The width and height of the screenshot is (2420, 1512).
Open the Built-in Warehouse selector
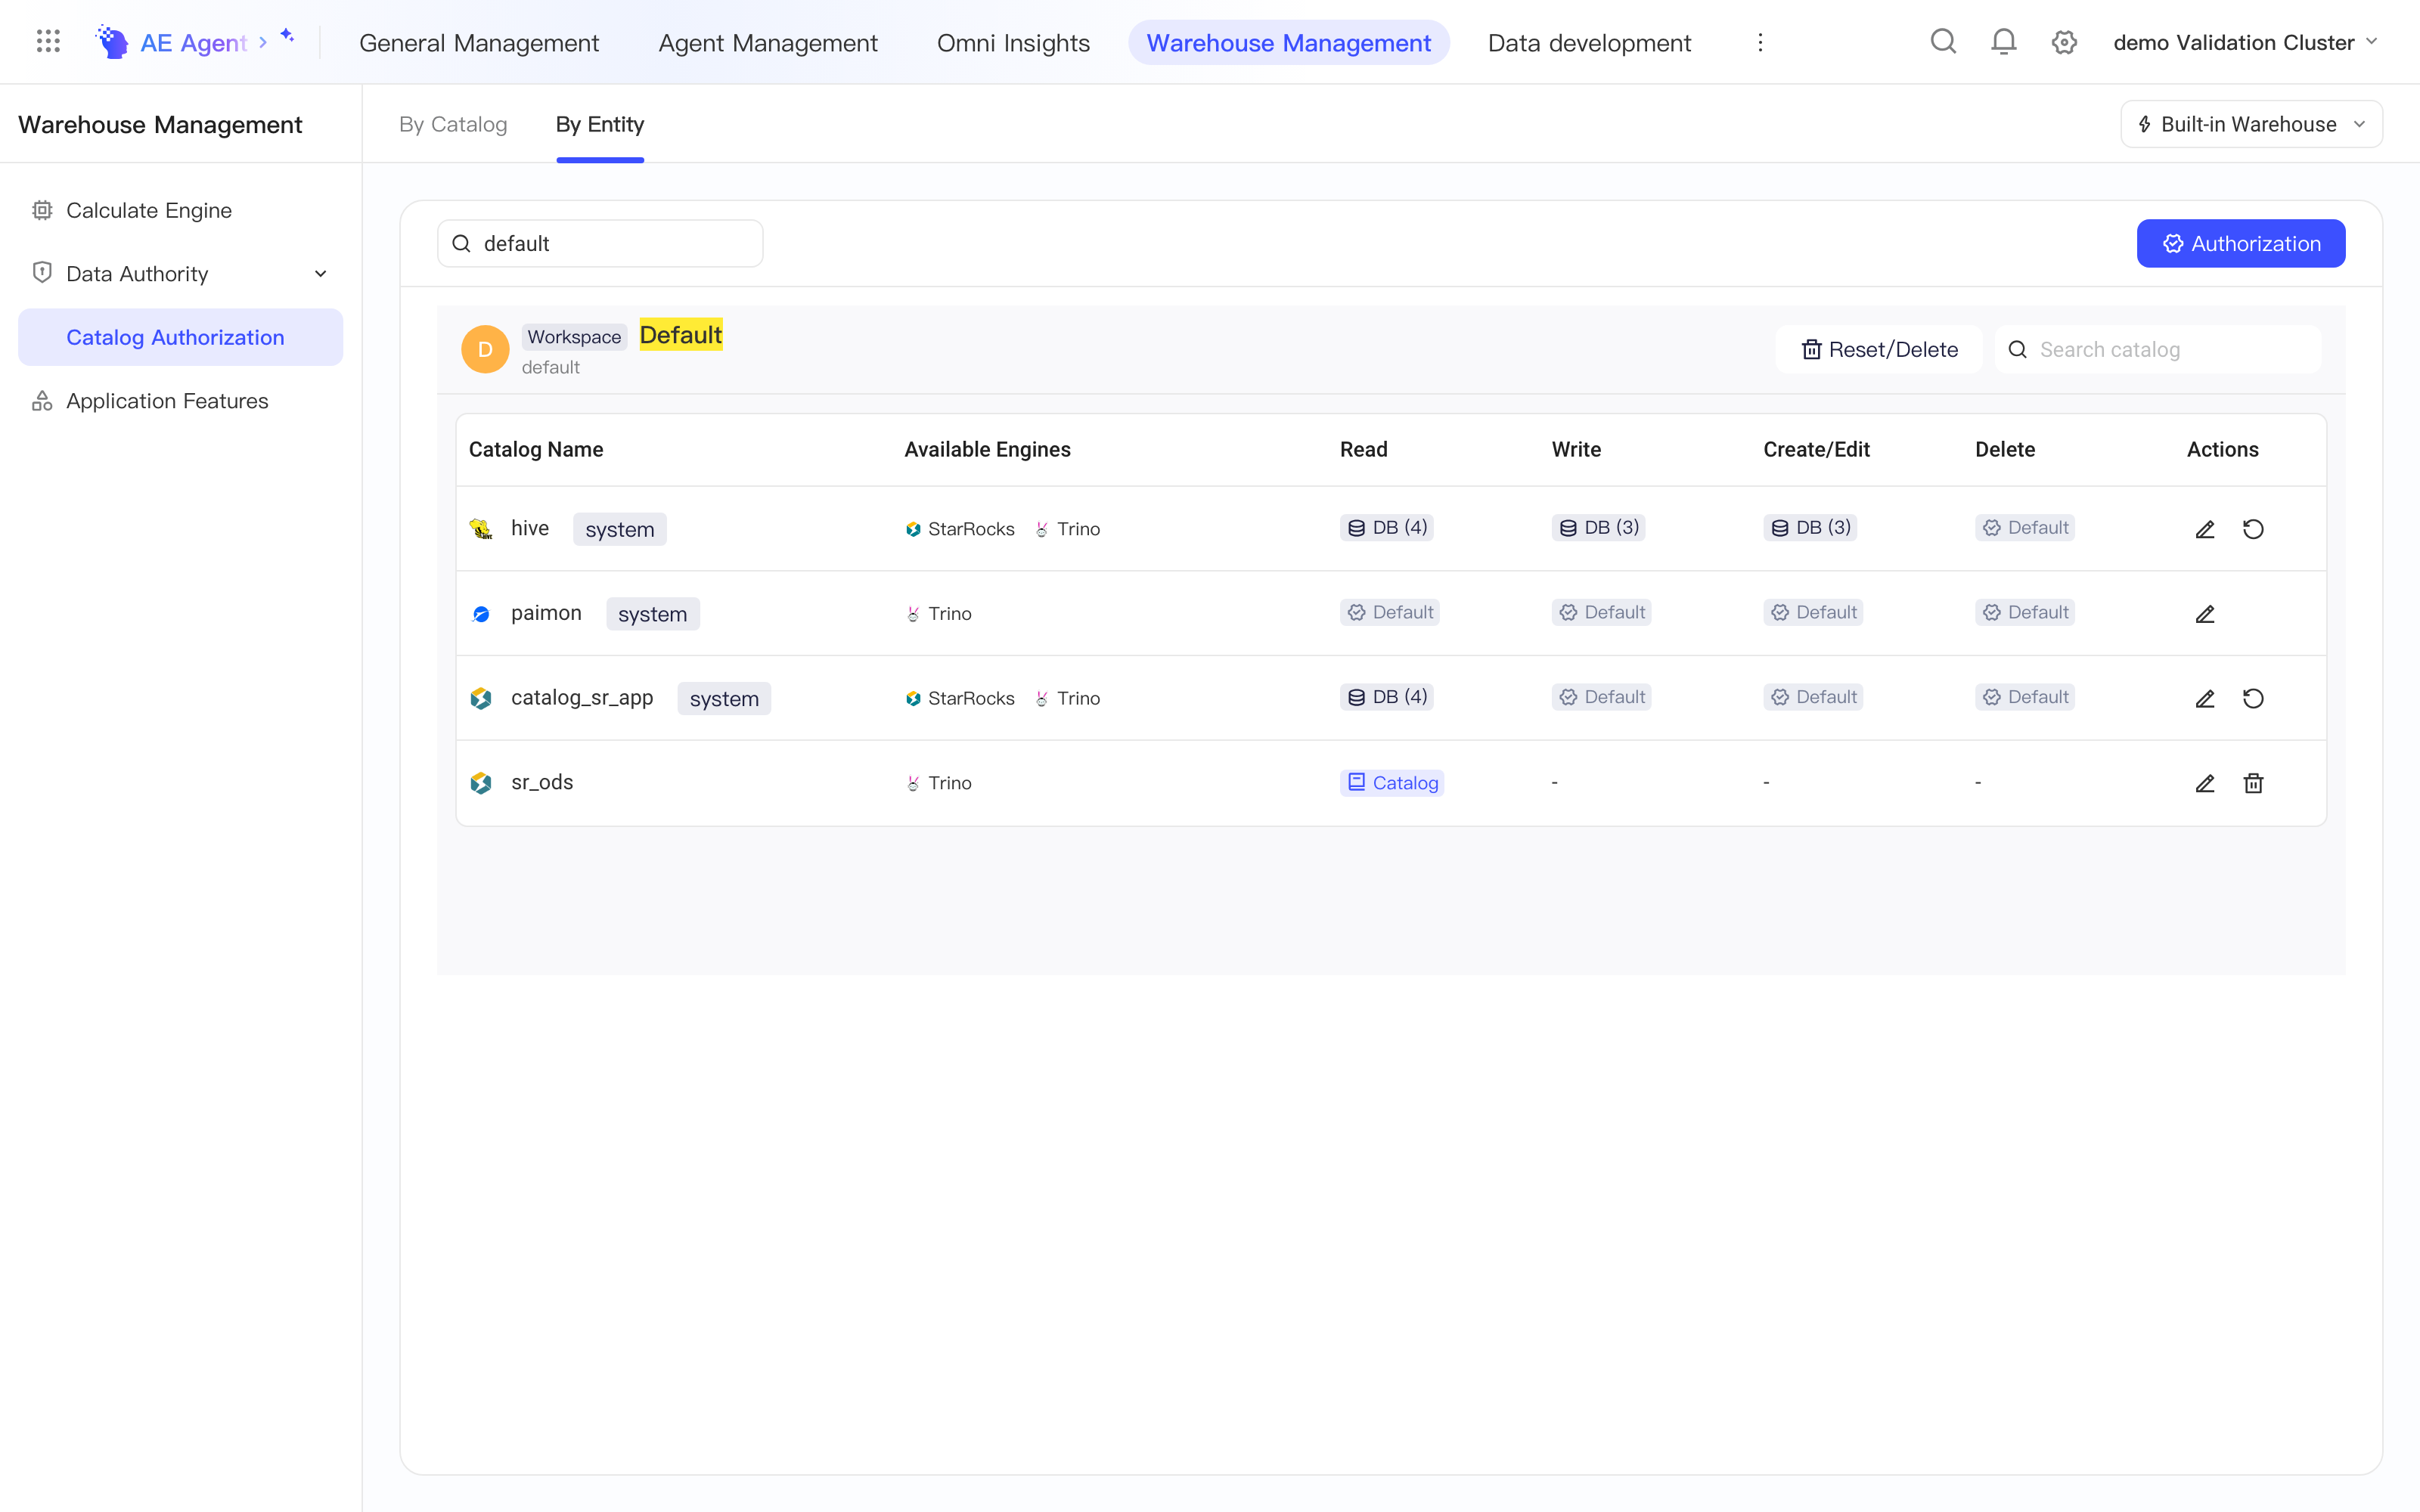coord(2251,124)
